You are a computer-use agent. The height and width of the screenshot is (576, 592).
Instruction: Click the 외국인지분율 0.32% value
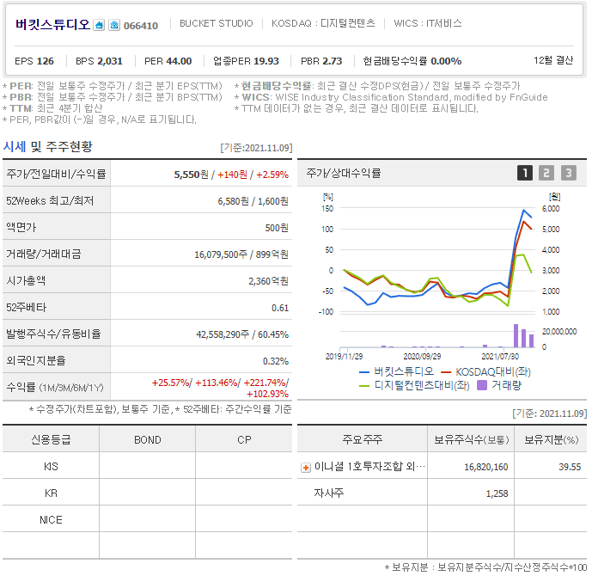pos(276,361)
